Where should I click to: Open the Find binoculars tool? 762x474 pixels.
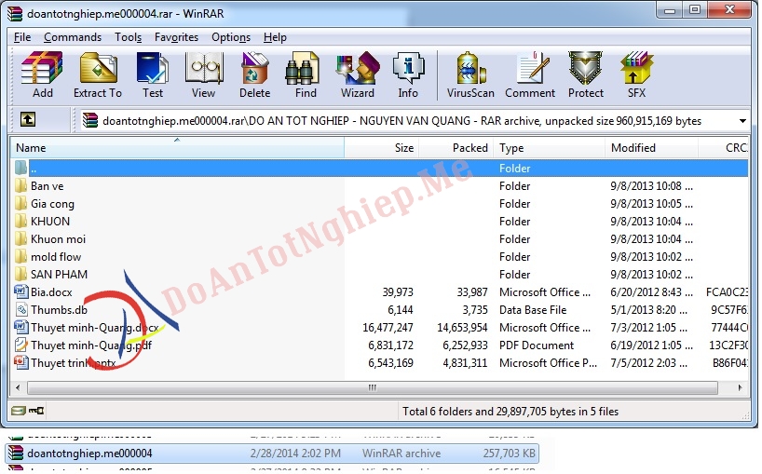[x=306, y=74]
